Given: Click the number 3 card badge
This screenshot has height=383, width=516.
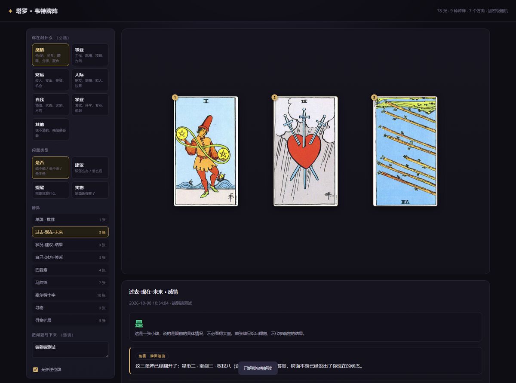Looking at the screenshot, I should click(374, 98).
